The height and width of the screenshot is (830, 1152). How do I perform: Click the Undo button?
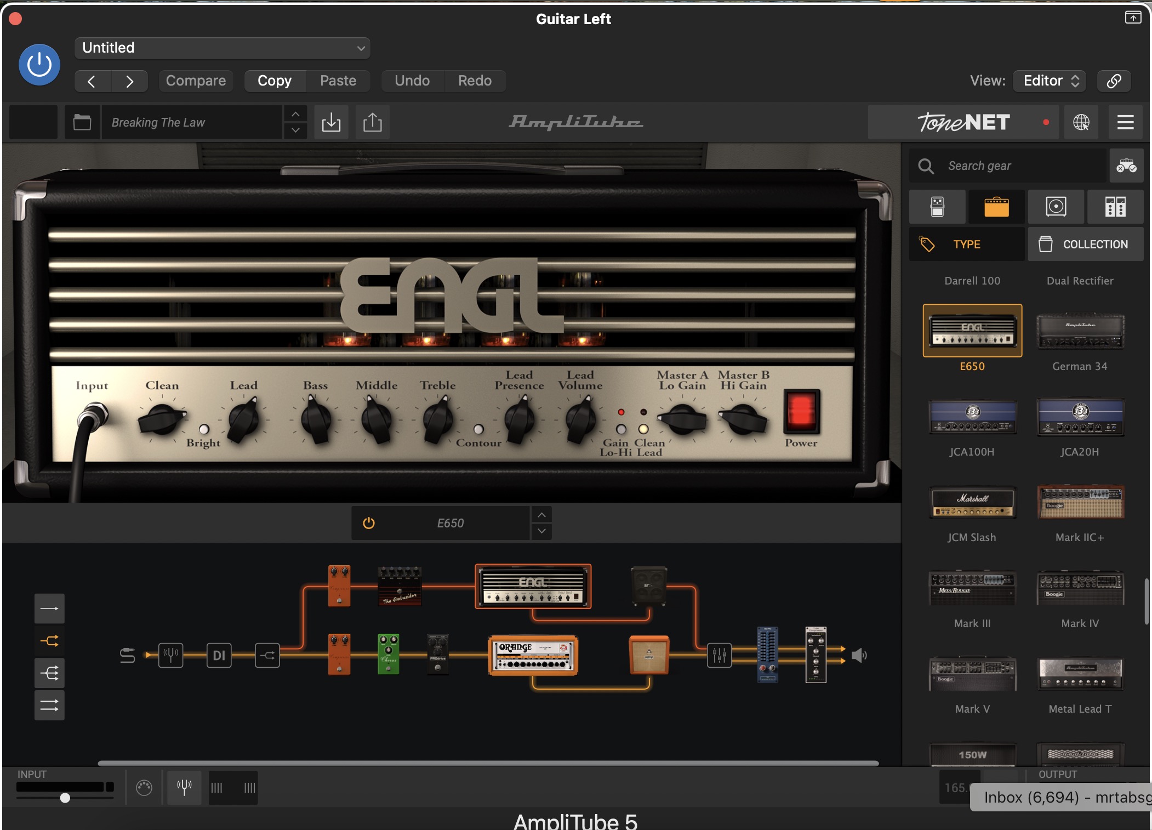412,81
